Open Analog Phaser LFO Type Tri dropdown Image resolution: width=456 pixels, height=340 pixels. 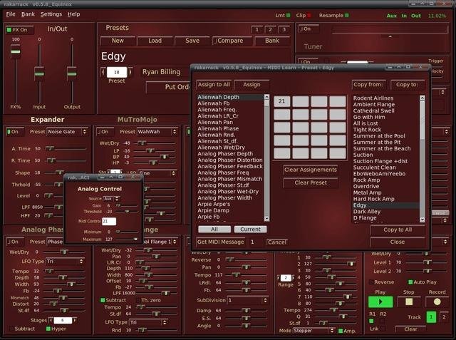pyautogui.click(x=65, y=262)
